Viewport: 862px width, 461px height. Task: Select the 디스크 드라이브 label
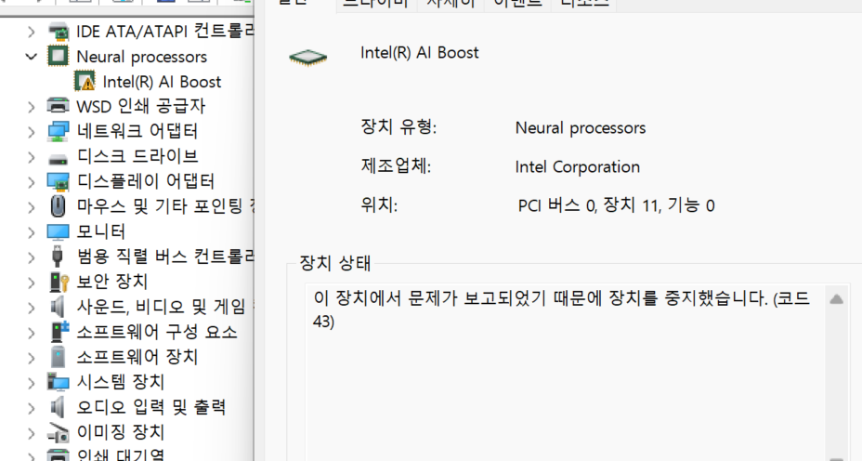(137, 156)
